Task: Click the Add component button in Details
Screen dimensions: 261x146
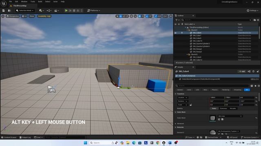Action: coord(242,71)
